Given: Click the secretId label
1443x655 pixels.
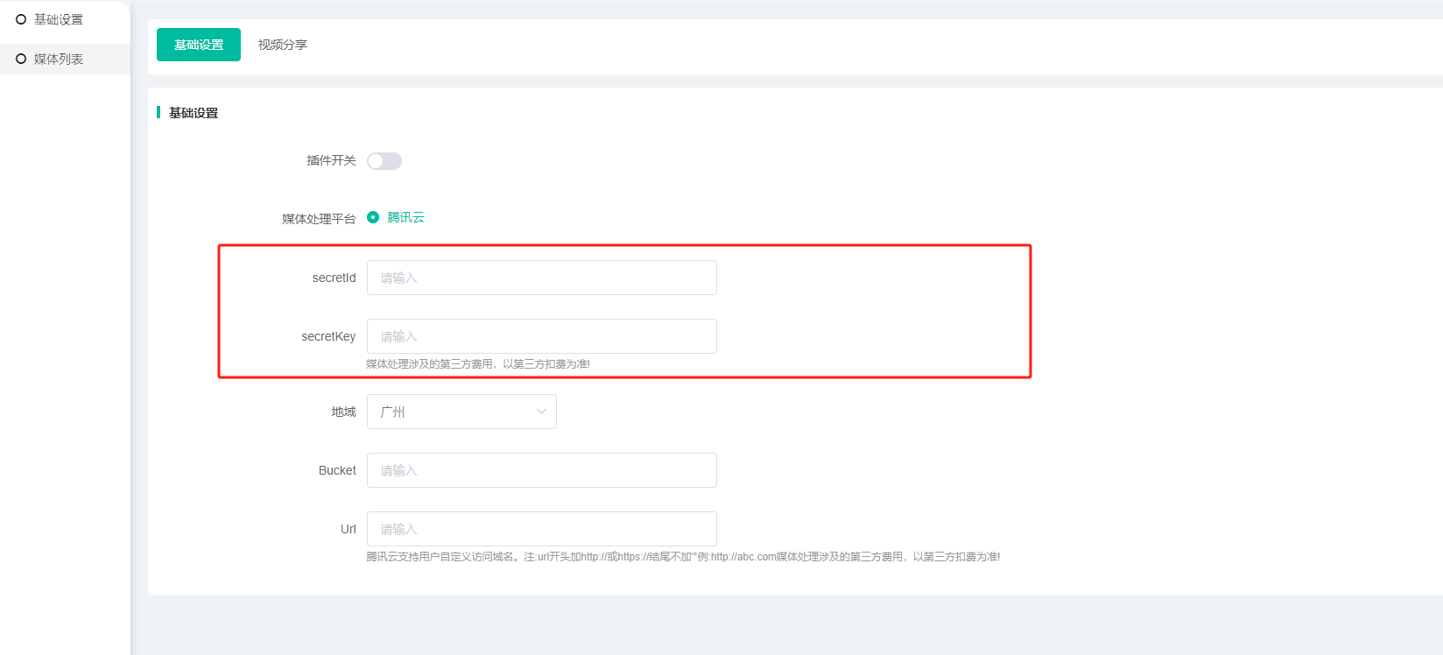Looking at the screenshot, I should click(x=334, y=278).
